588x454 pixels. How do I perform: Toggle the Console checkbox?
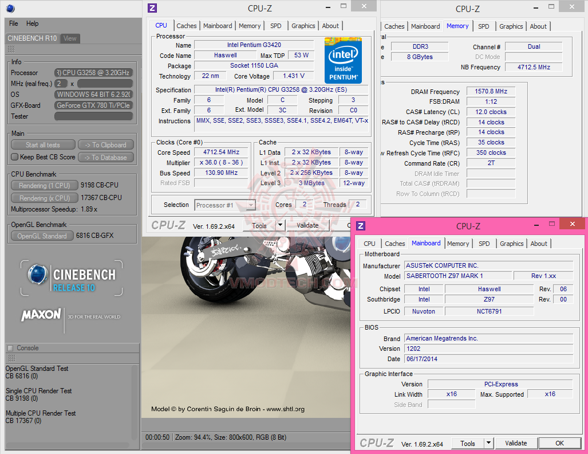pos(10,348)
